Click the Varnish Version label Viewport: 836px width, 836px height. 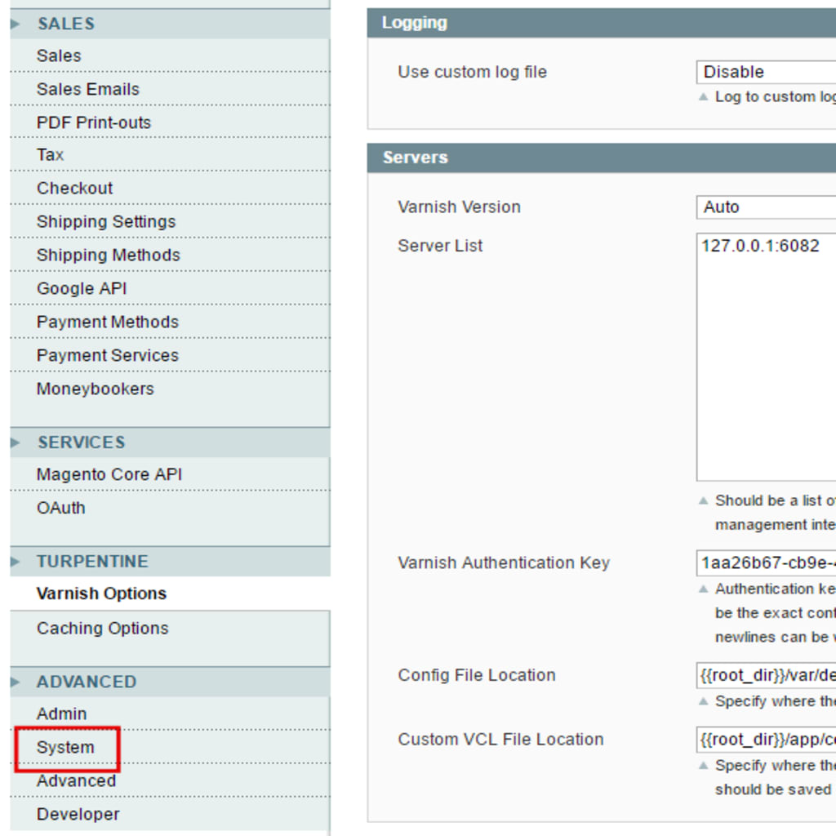point(459,207)
